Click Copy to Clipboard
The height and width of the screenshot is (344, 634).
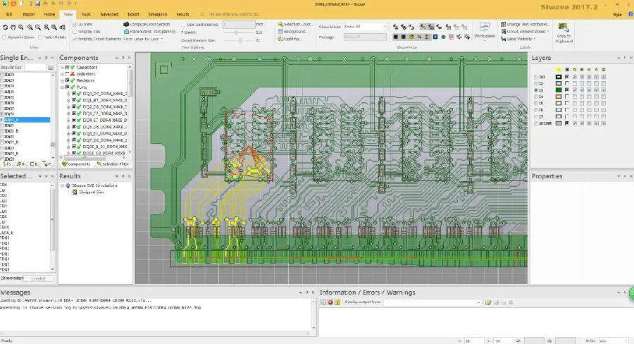[564, 32]
